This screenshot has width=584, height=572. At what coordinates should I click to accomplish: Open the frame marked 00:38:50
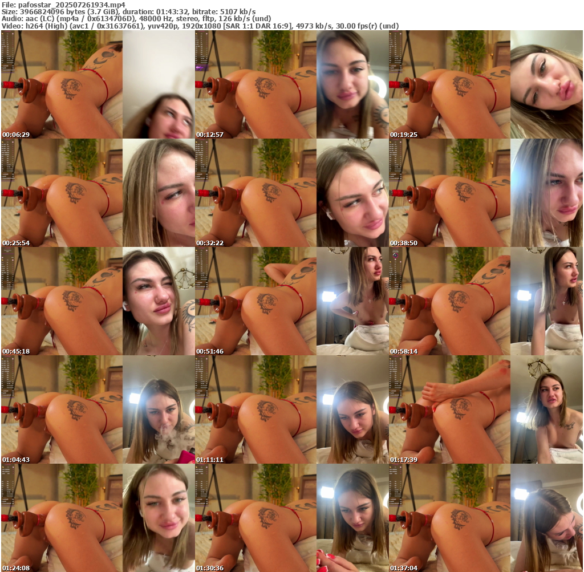[x=486, y=193]
